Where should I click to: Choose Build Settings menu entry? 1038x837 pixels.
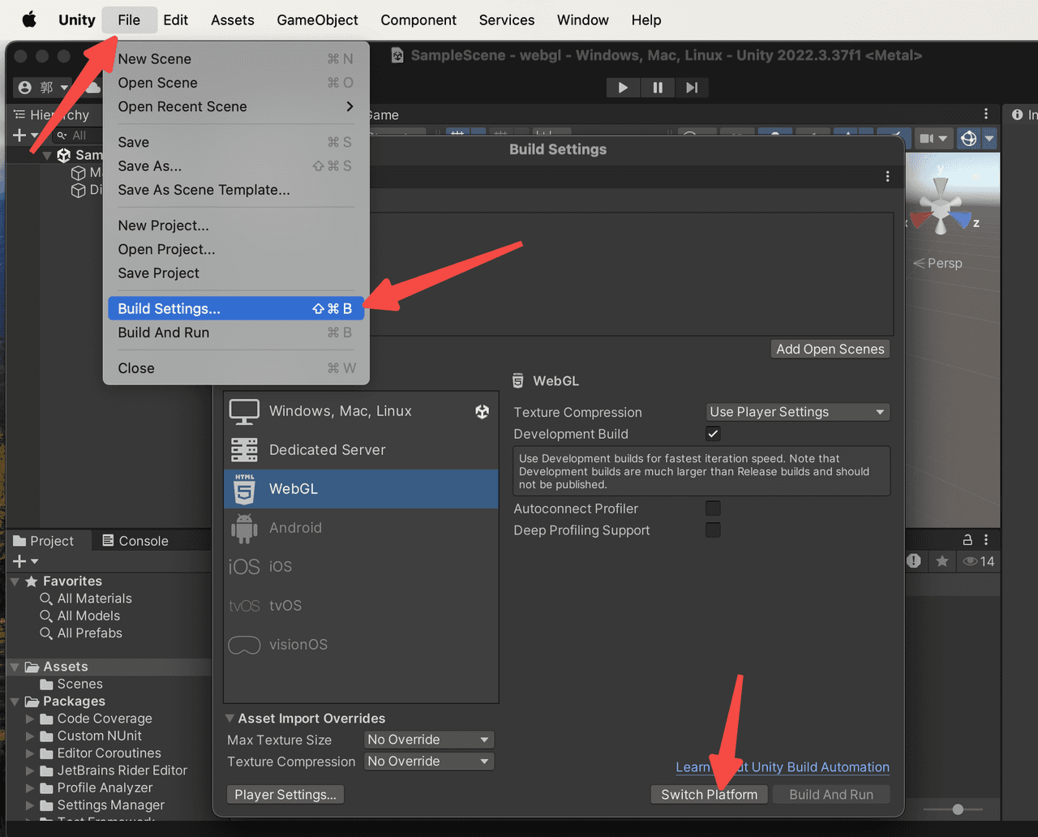point(235,308)
